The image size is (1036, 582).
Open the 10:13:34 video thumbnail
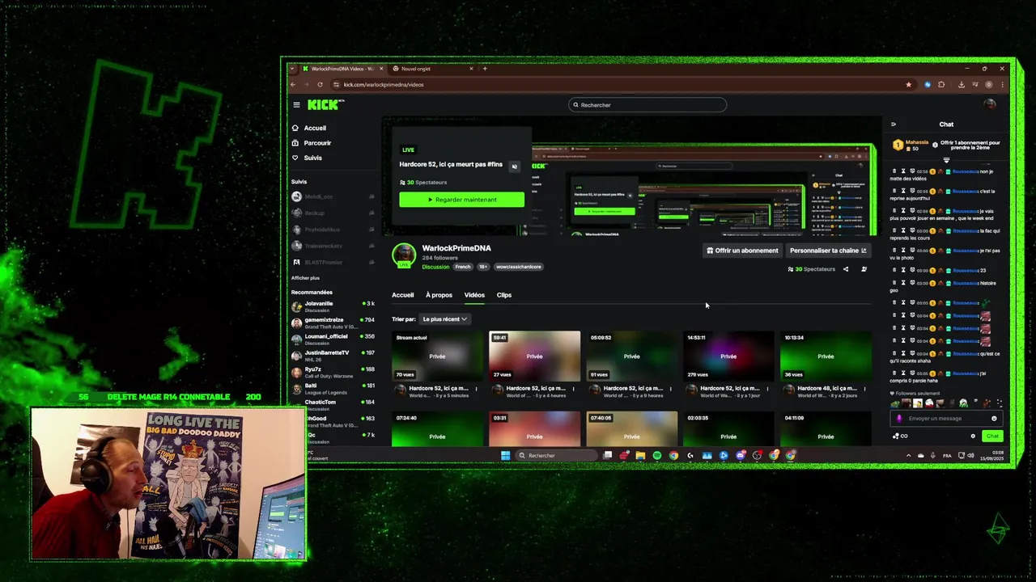pyautogui.click(x=826, y=356)
